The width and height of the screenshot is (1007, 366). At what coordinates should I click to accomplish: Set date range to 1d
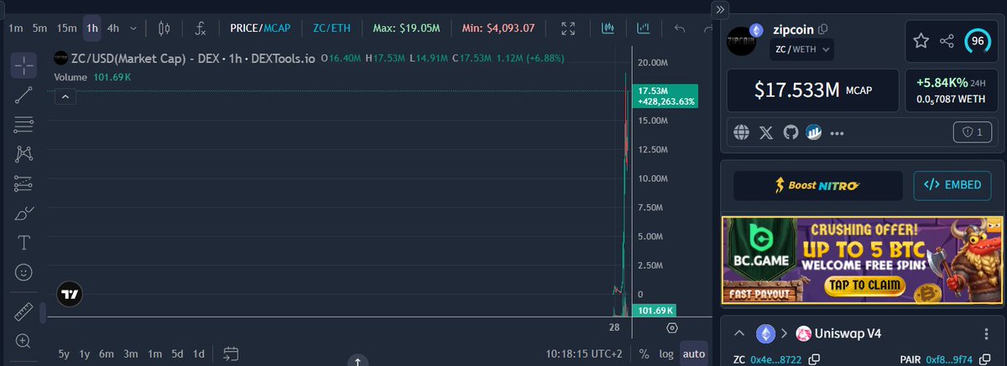[199, 353]
